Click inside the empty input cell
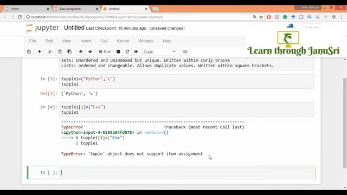 pos(187,172)
